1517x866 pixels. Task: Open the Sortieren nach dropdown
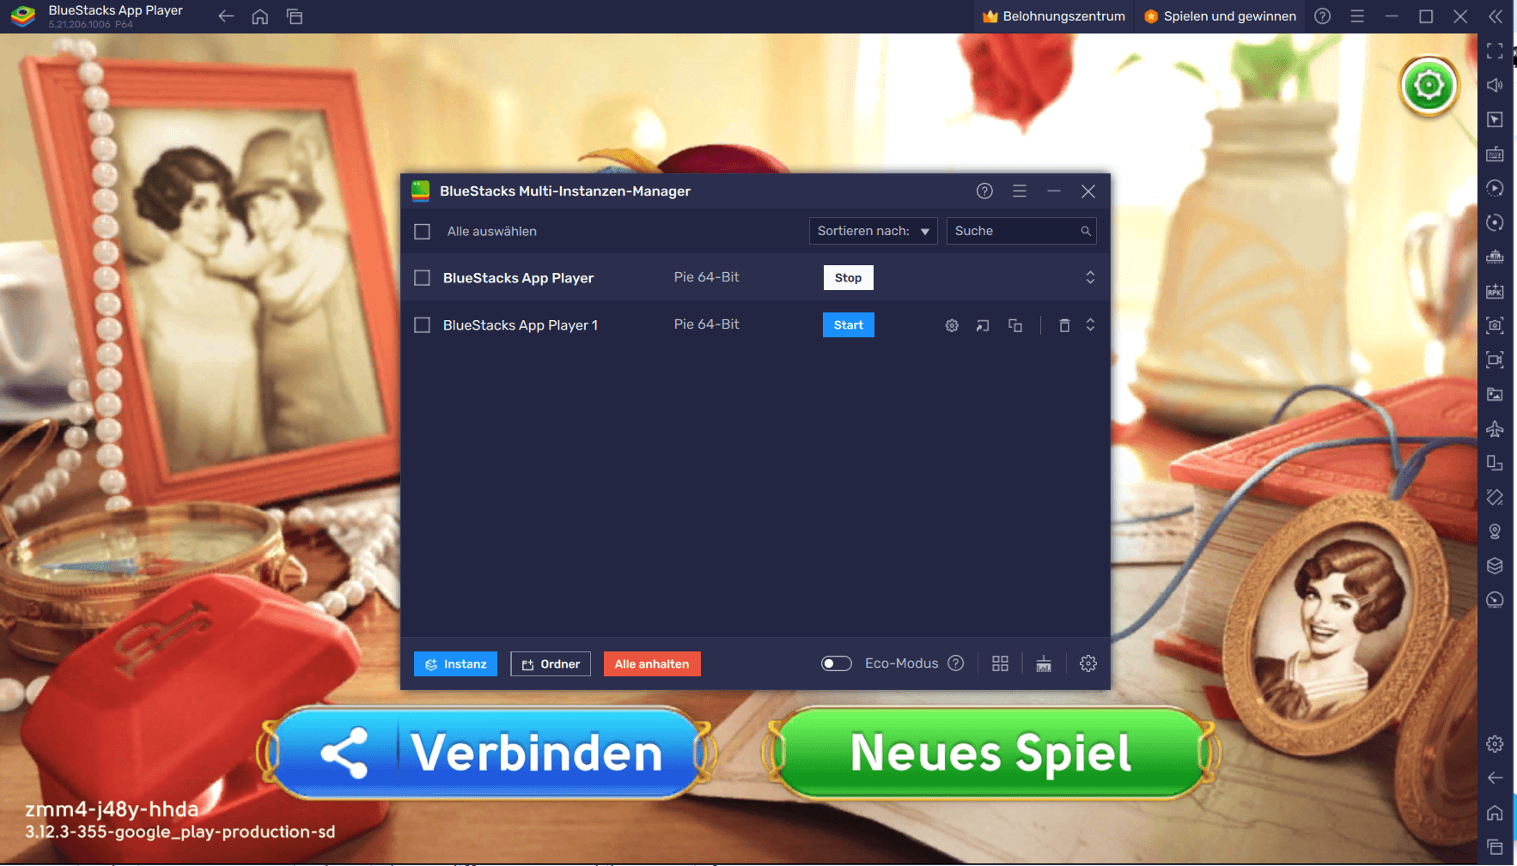[x=873, y=231]
